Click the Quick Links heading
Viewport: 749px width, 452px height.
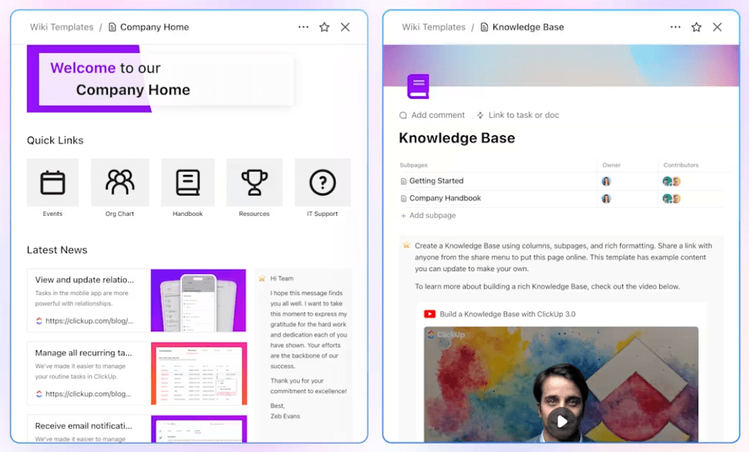click(55, 140)
